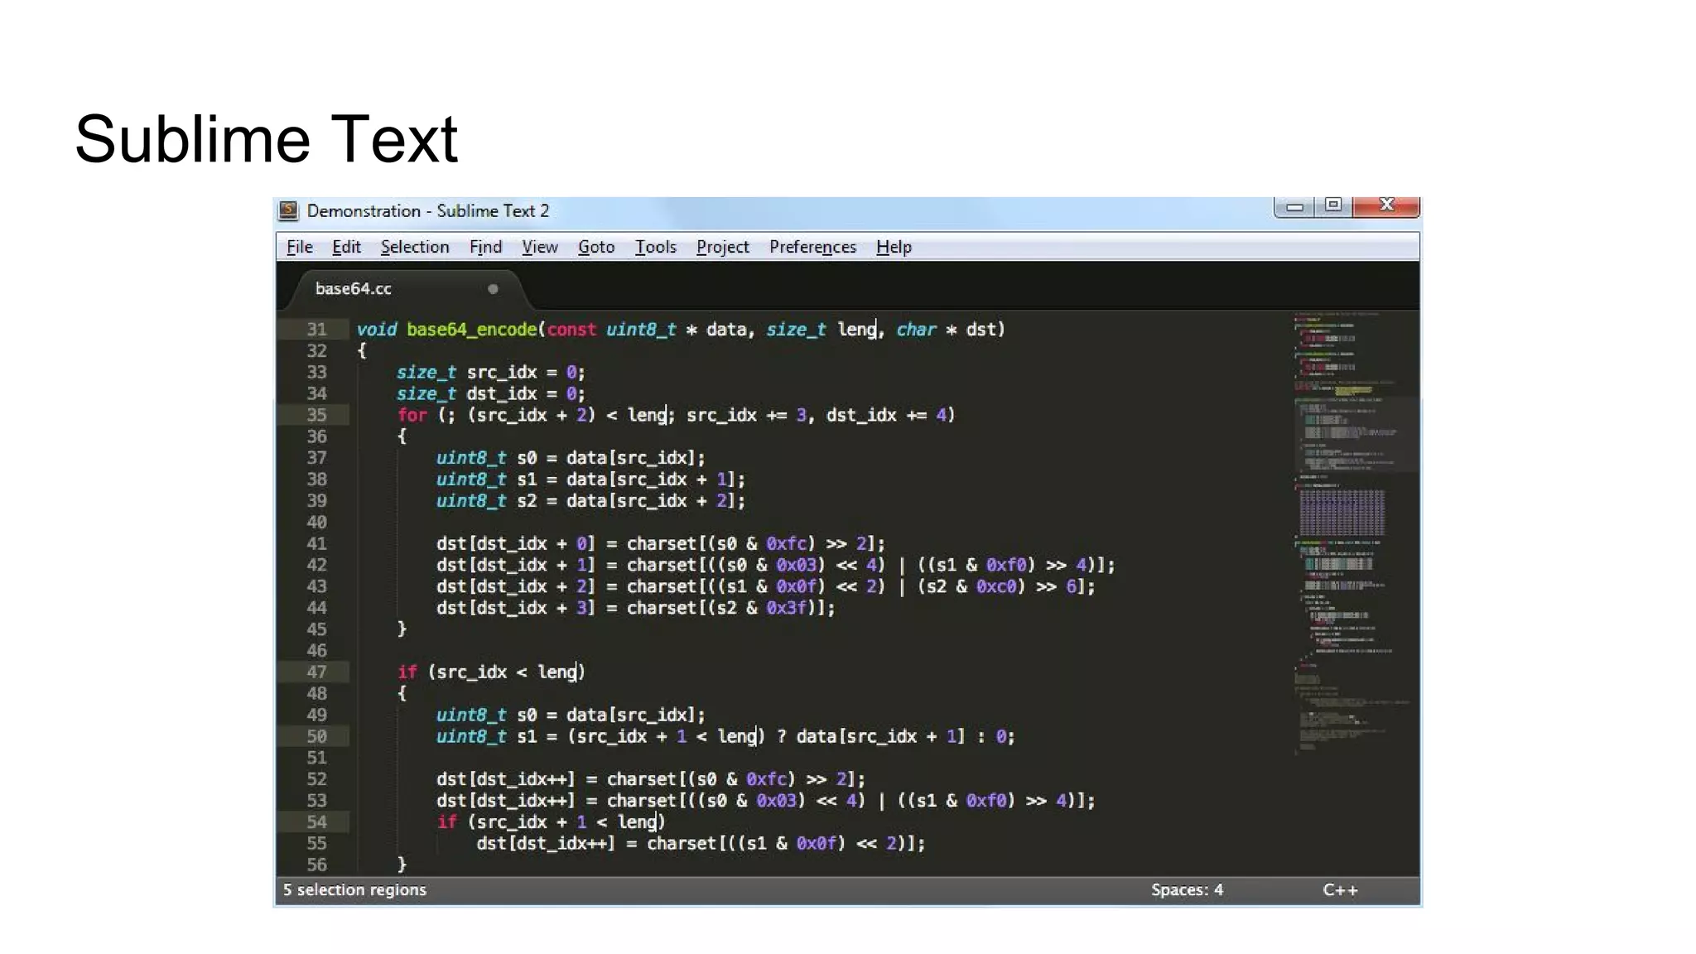Click 'size_t src_idx = 0;' on line 33
Screen dimensions: 1696x954
point(491,373)
